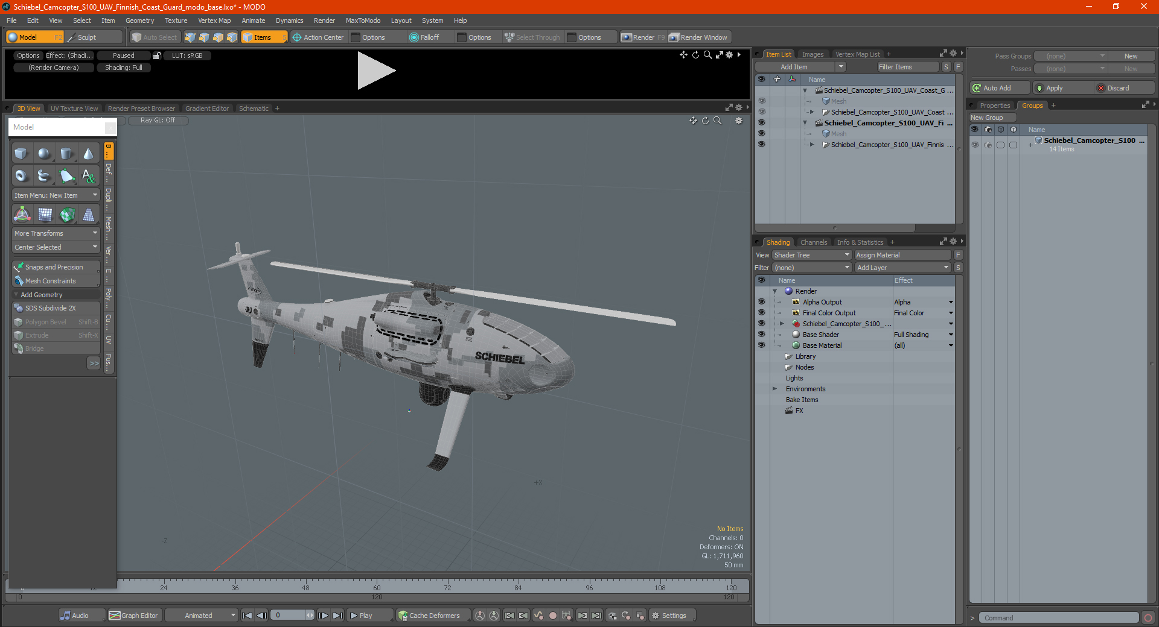
Task: Click the Discard button
Action: click(1125, 88)
